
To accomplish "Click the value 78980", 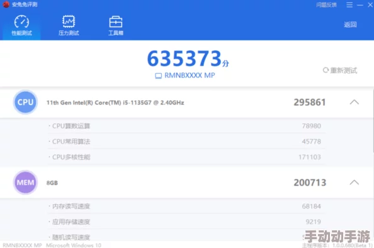I will [311, 126].
